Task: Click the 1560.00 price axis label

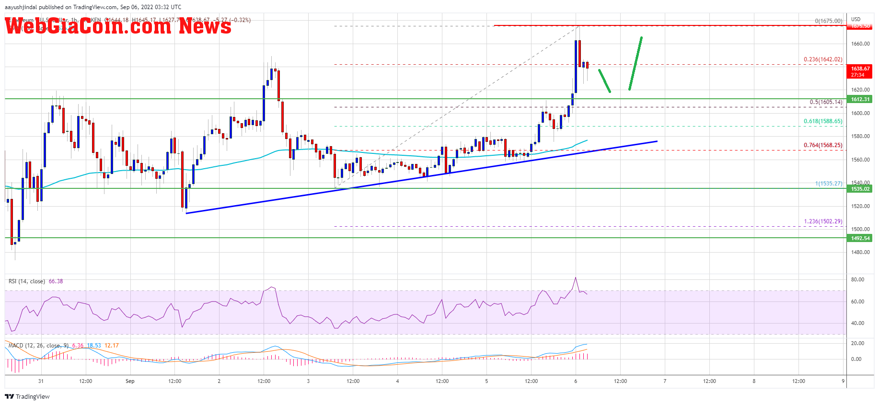Action: 860,160
